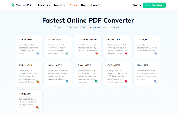Click the Excel icon in PDF to Excel card
Viewport: 178px width, 115px height.
(x=67, y=53)
